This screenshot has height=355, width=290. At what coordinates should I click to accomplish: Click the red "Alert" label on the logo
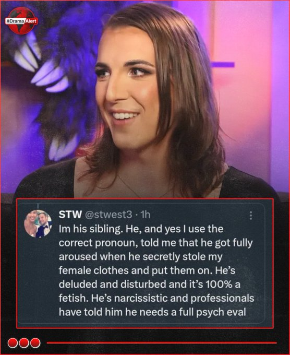point(31,21)
